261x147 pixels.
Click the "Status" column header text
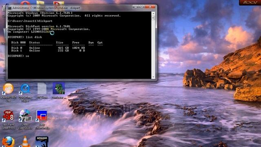point(34,42)
